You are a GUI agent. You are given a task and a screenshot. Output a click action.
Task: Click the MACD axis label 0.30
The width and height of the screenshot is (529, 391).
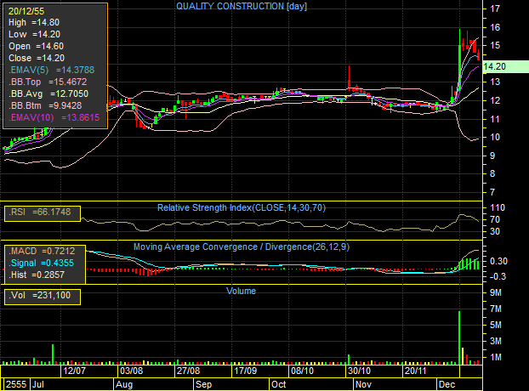[x=498, y=262]
